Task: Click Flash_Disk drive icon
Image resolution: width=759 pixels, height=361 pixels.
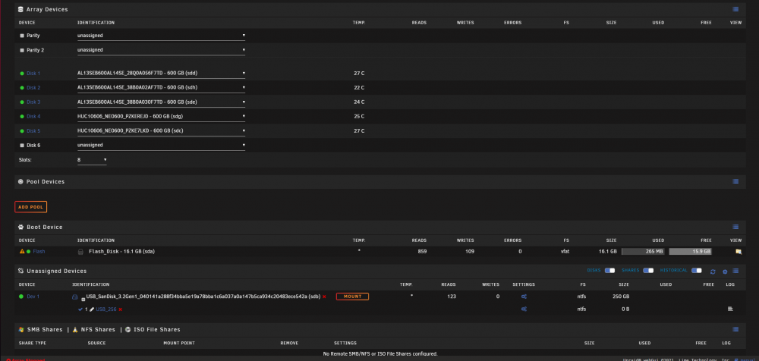Action: click(81, 252)
